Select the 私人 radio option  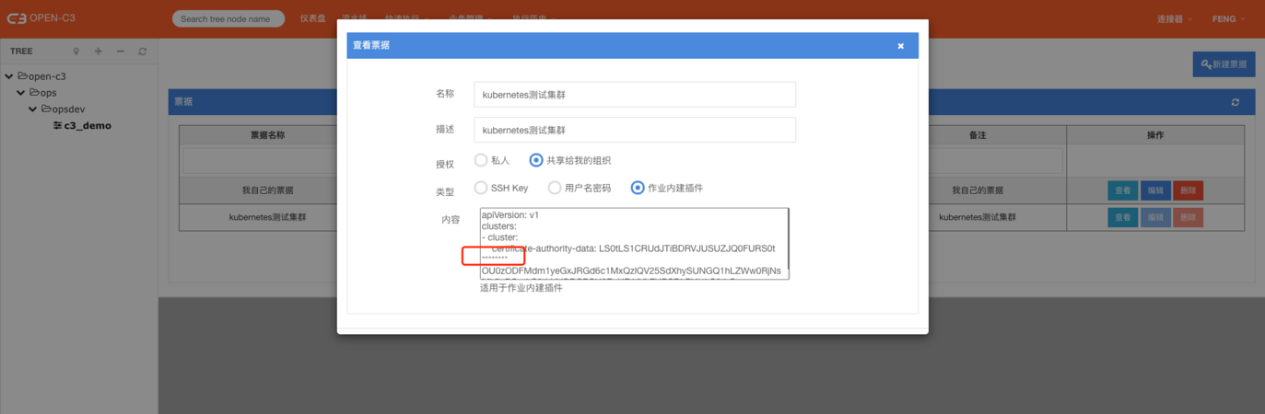point(481,160)
